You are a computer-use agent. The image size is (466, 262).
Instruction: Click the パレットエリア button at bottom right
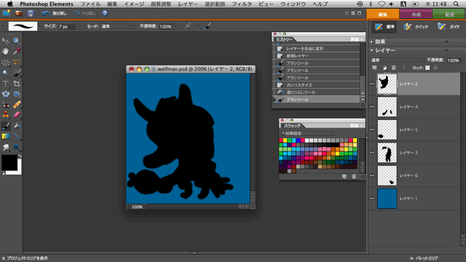424,258
